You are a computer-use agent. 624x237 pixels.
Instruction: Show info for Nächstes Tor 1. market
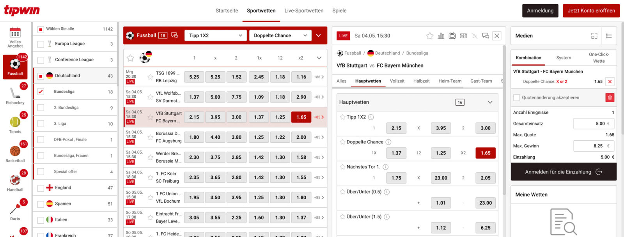tap(385, 167)
